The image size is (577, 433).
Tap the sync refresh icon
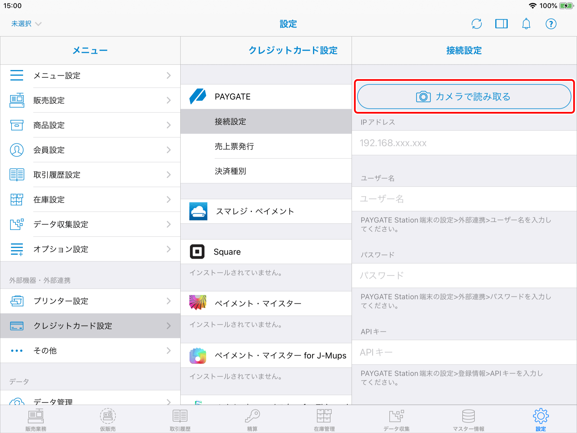(x=476, y=24)
